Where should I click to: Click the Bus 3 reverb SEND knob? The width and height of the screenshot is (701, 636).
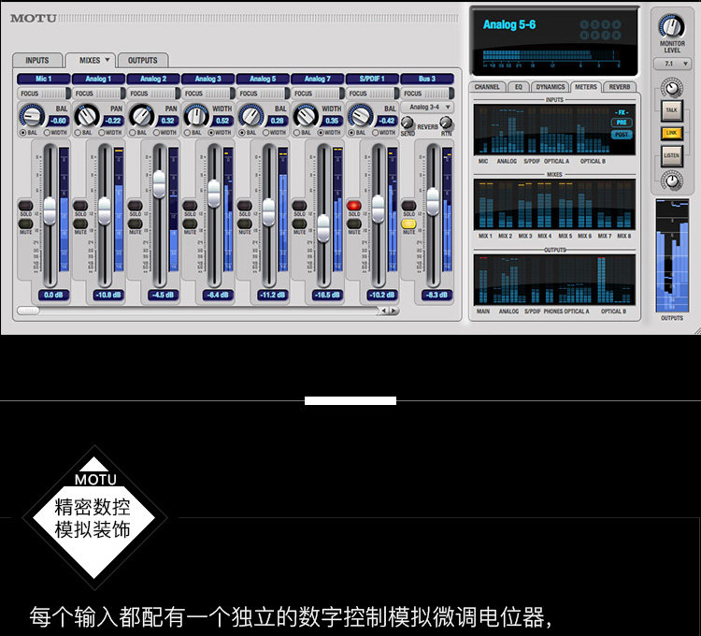click(407, 123)
